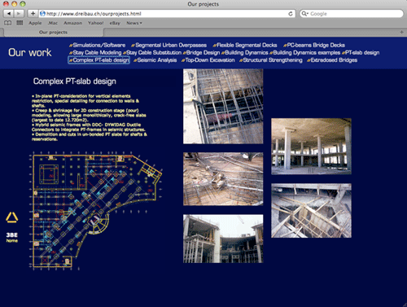The height and width of the screenshot is (307, 407).
Task: Click the add bookmark plus button
Action: pyautogui.click(x=33, y=13)
